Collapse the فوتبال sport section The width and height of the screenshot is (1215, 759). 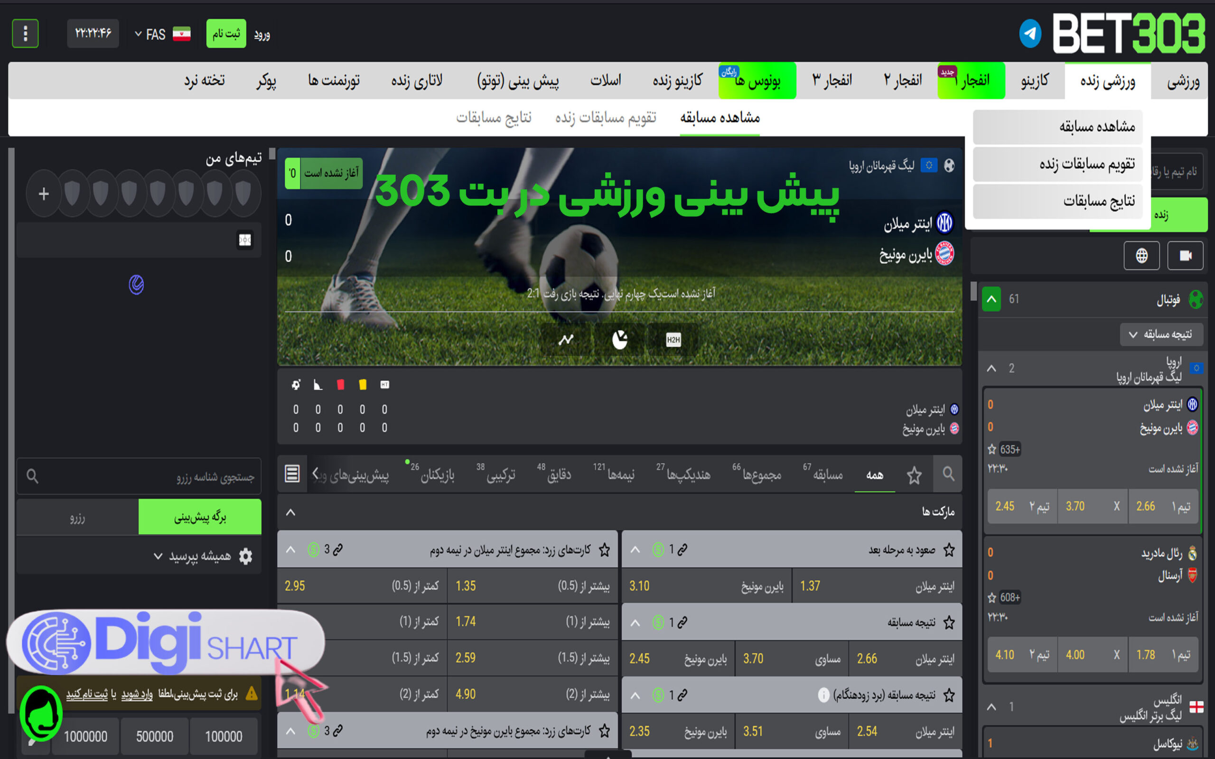991,299
